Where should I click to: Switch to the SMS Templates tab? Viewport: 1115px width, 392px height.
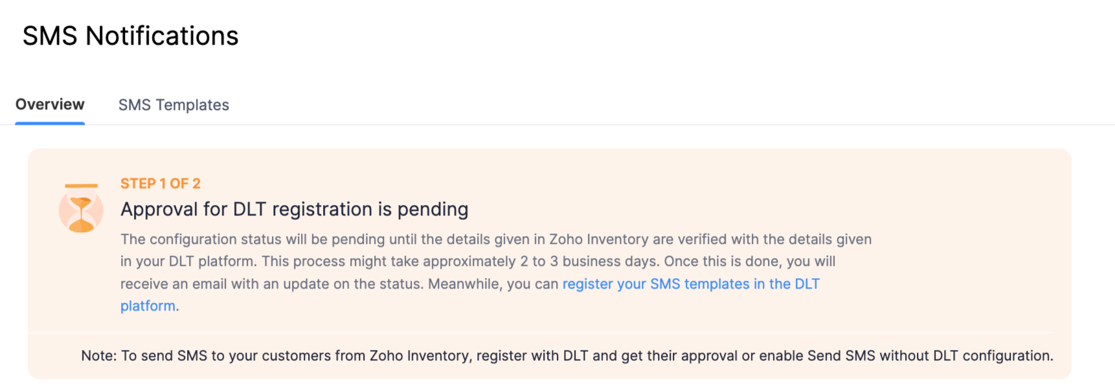174,105
